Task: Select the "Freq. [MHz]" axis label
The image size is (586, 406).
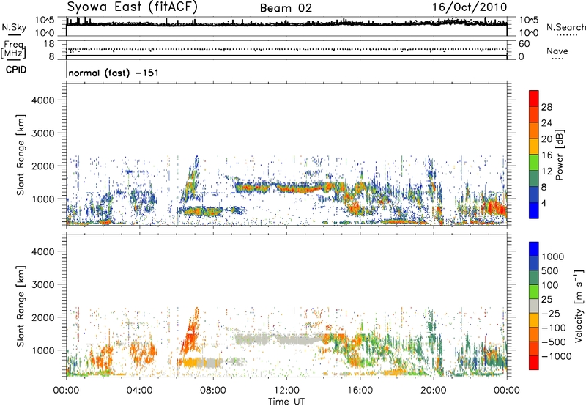Action: (x=13, y=50)
